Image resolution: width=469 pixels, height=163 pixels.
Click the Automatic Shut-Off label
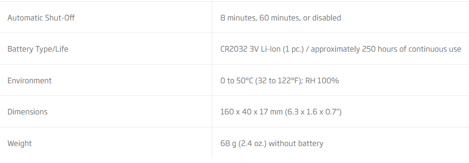click(41, 18)
